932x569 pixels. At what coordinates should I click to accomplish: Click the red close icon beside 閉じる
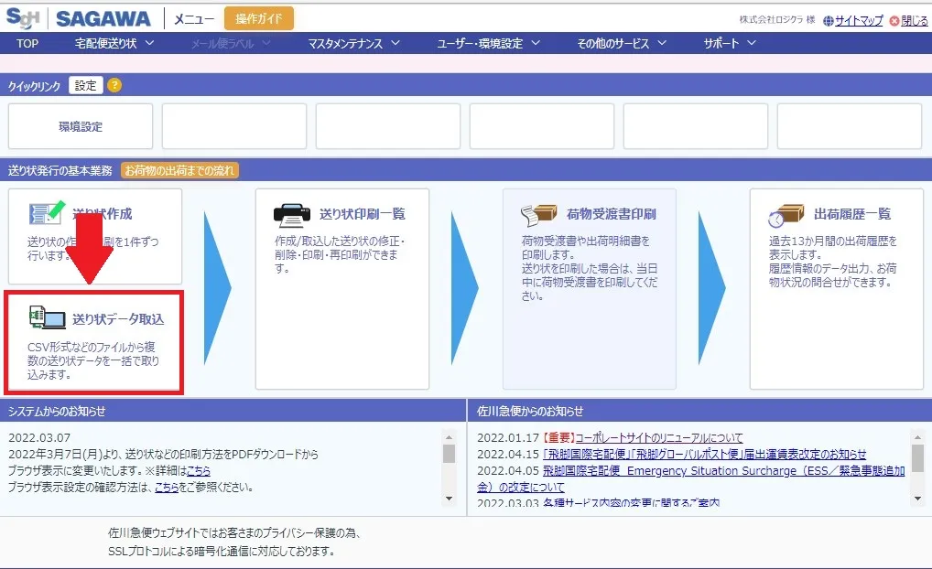tap(894, 21)
